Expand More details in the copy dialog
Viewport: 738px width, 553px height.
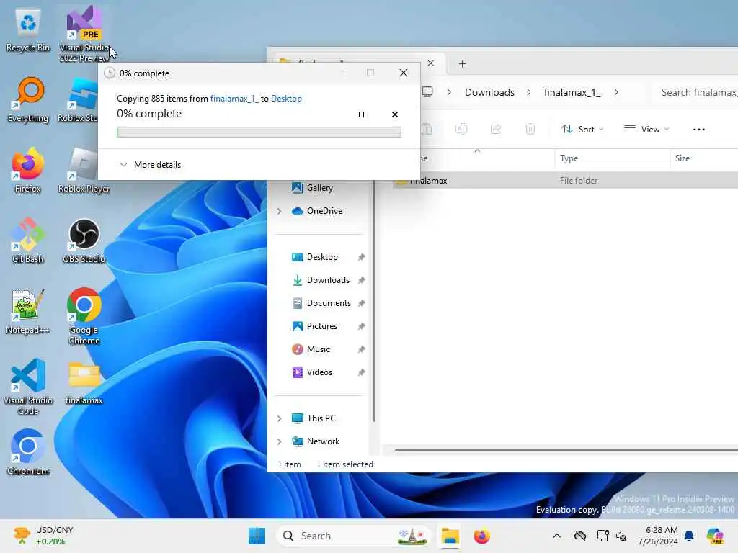(151, 165)
